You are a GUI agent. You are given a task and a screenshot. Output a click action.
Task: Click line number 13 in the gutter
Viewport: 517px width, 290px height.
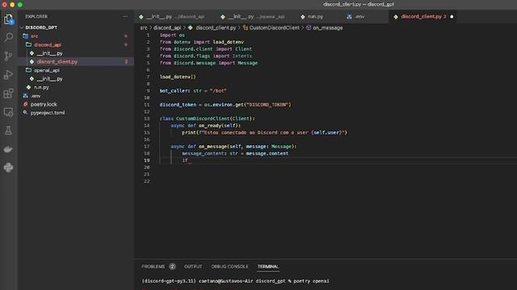[x=147, y=118]
